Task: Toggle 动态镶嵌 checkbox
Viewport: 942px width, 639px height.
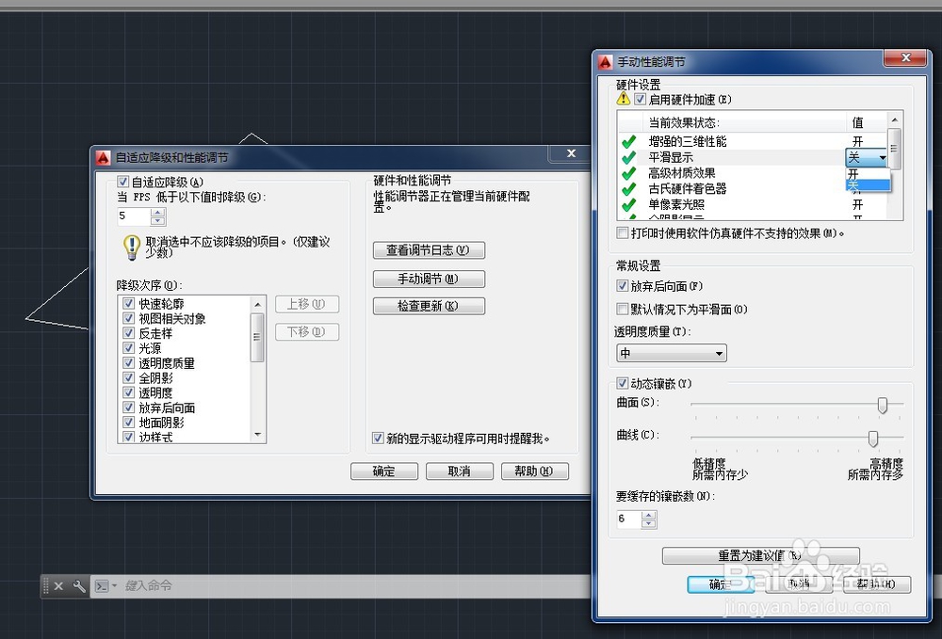Action: coord(623,383)
